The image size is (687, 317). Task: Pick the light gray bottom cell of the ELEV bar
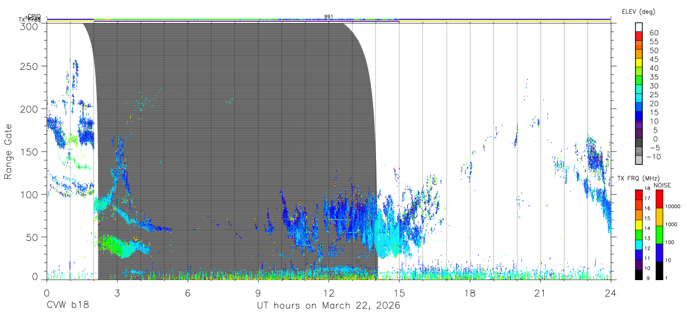pos(639,160)
